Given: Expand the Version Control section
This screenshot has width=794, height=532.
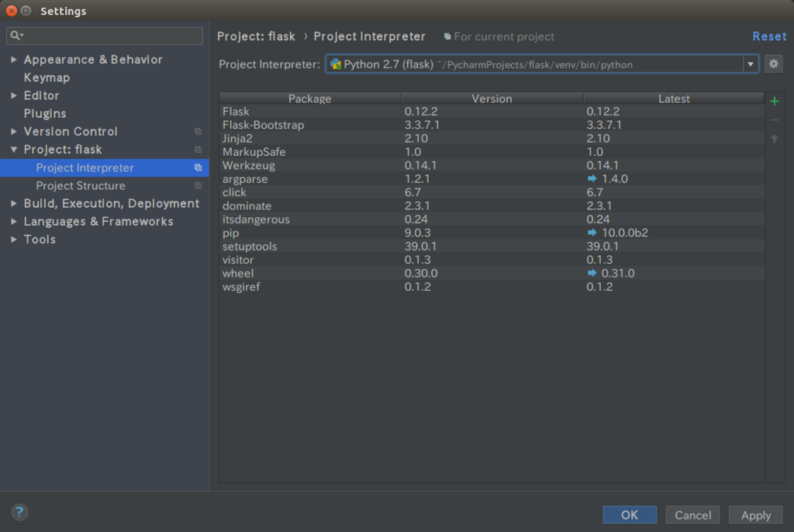Looking at the screenshot, I should point(14,131).
